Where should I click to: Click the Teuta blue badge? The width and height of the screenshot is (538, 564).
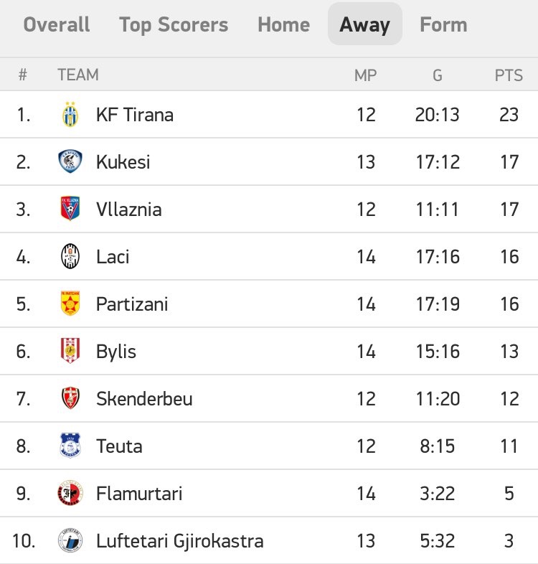click(x=70, y=446)
